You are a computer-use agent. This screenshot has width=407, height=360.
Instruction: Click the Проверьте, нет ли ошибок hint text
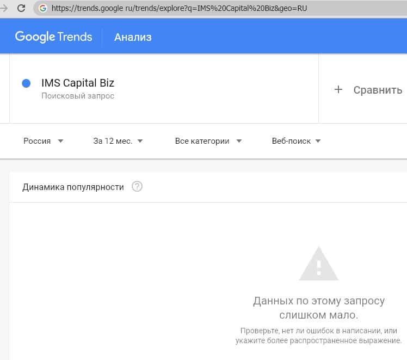319,335
